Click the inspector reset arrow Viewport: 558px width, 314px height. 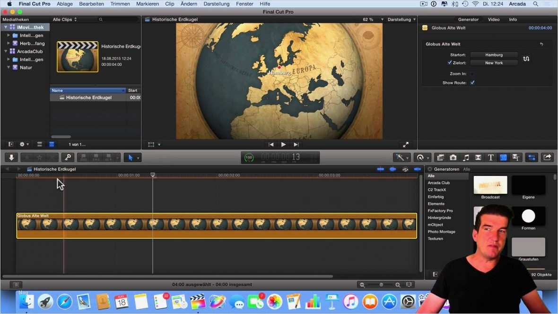(541, 44)
